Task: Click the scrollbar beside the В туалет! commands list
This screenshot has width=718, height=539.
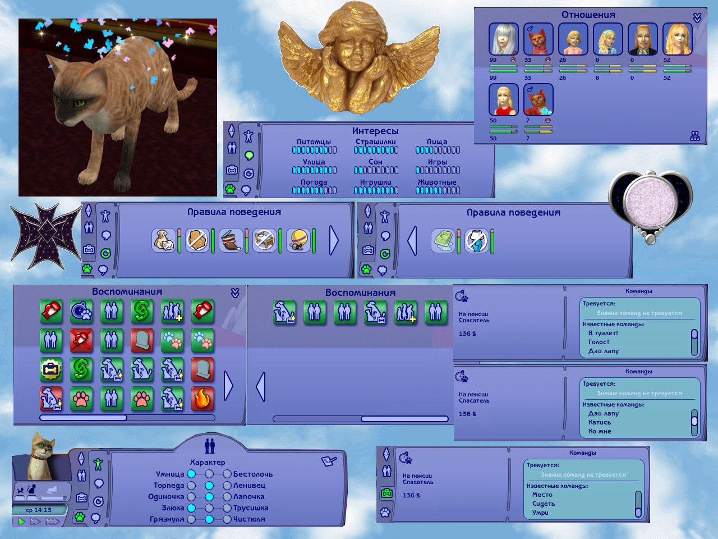Action: (694, 341)
